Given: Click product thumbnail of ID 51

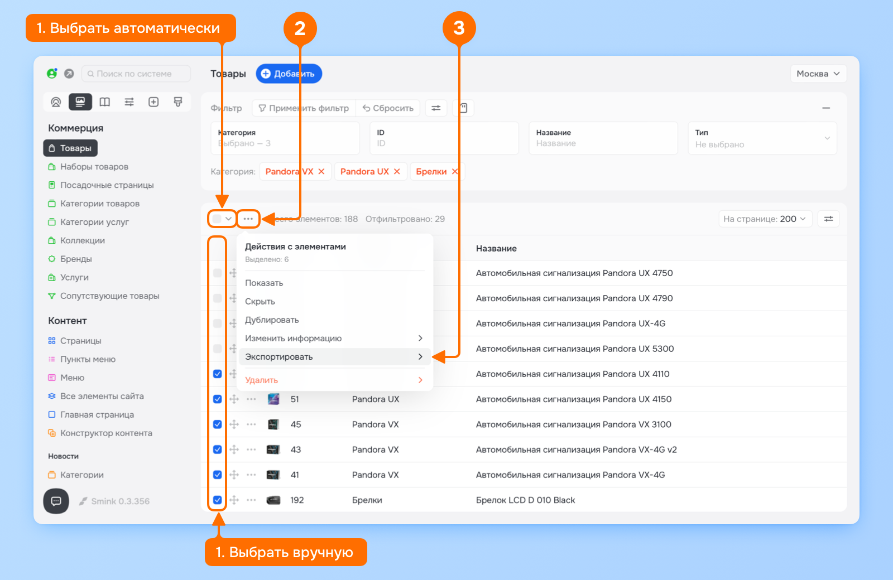Looking at the screenshot, I should point(273,399).
